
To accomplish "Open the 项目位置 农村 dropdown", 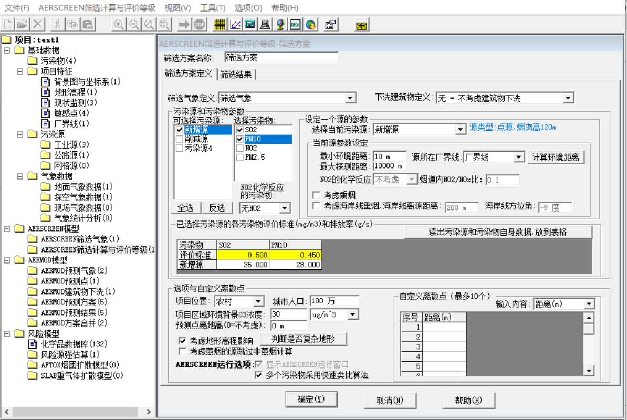I will tap(258, 301).
